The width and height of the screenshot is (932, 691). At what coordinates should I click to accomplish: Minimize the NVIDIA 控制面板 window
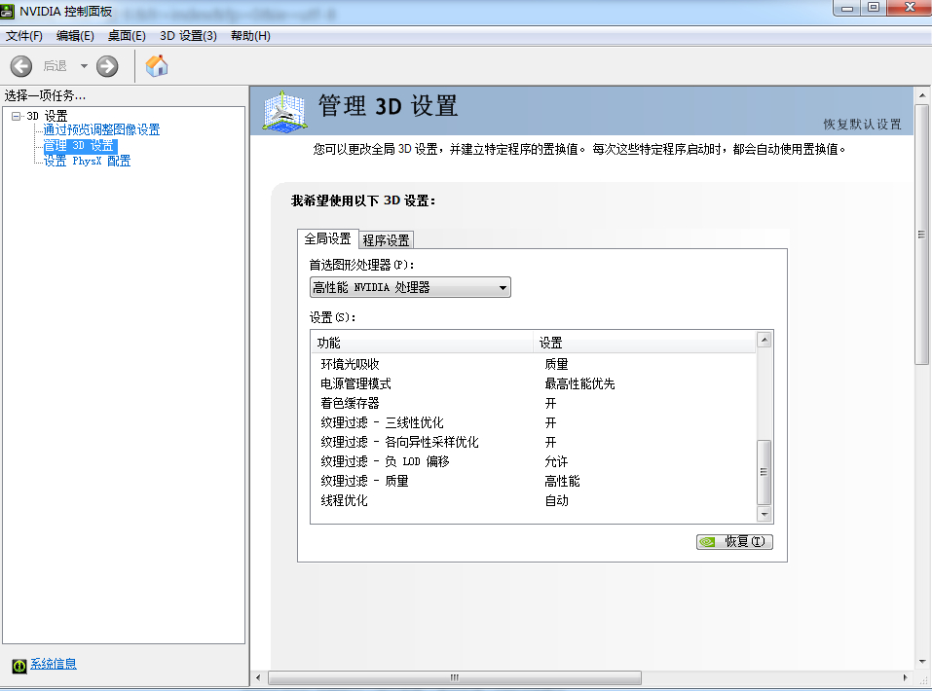pos(847,9)
